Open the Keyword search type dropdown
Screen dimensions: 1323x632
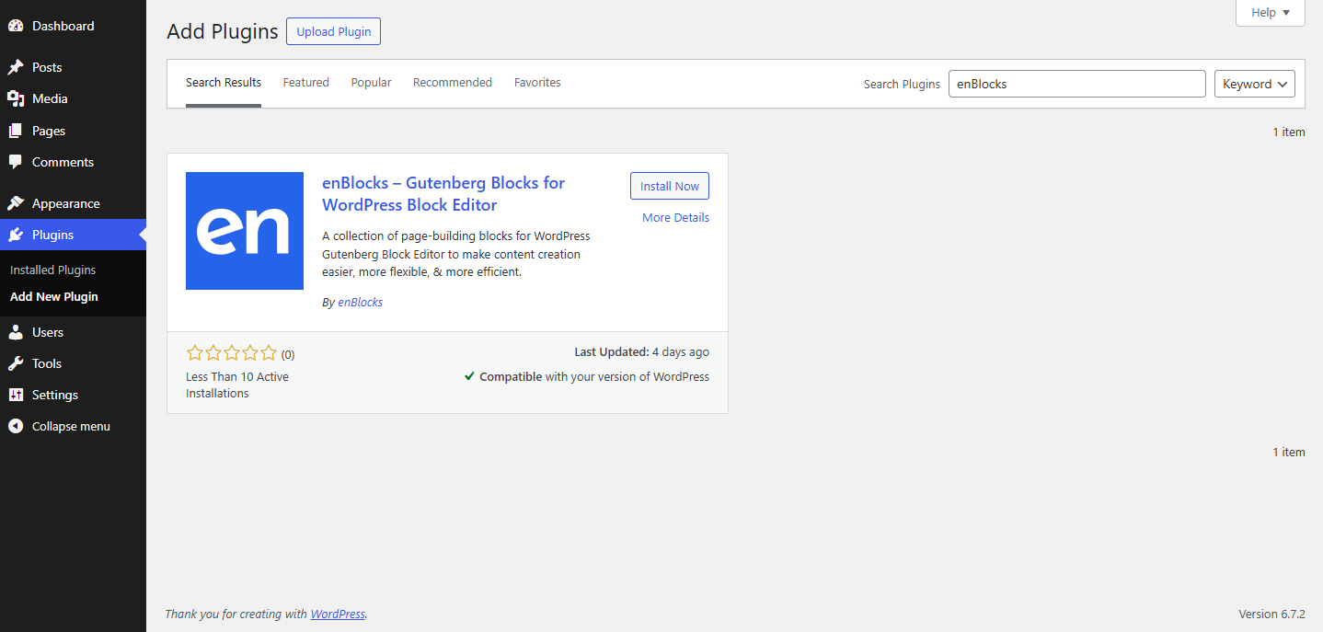[x=1255, y=84]
